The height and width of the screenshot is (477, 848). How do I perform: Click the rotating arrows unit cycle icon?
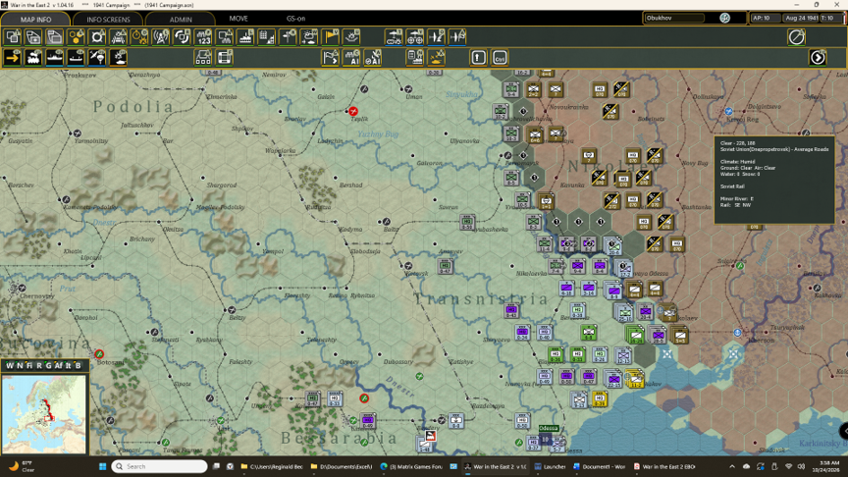click(182, 36)
